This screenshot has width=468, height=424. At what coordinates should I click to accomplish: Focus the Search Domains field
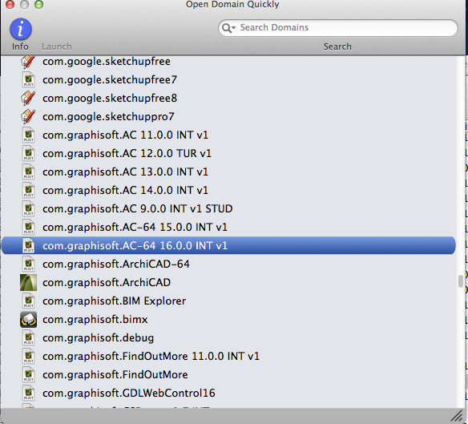(x=338, y=28)
